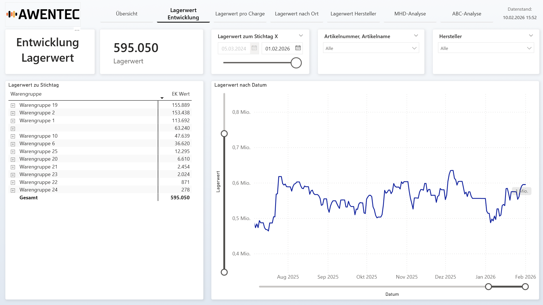
Task: Collapse the Lagerwert zum Stichtag X slicer chevron
Action: (301, 36)
